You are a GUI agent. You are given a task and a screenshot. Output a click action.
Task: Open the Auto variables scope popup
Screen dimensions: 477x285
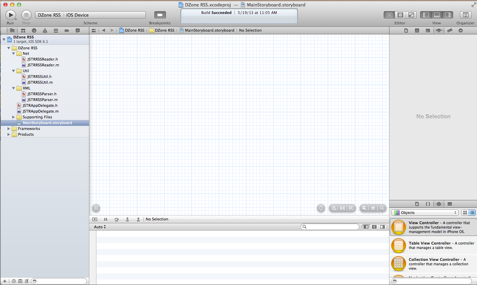pos(100,227)
